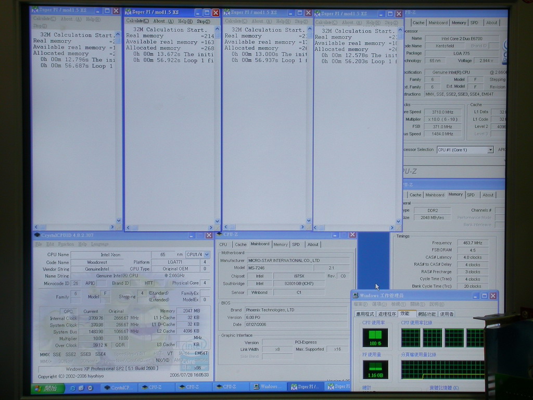Open About...(A) menu in the highlighted Super PI window
Screen dimensions: 533x400
coord(163,21)
